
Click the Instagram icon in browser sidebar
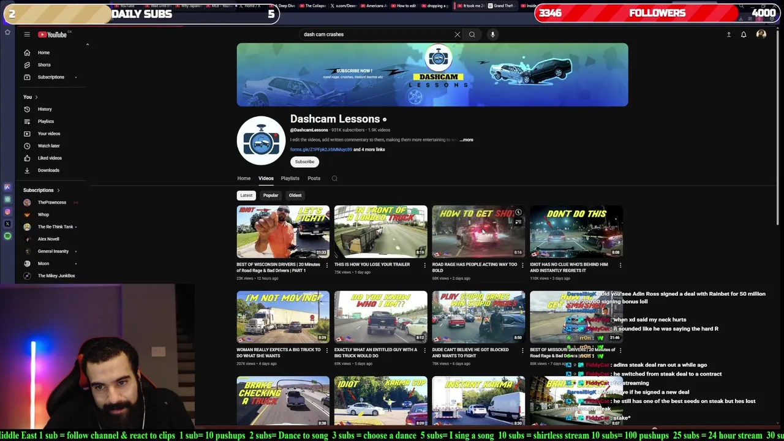7,212
